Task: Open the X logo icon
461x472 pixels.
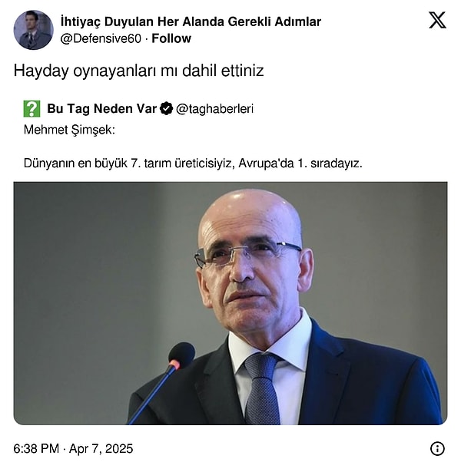Action: pyautogui.click(x=437, y=20)
